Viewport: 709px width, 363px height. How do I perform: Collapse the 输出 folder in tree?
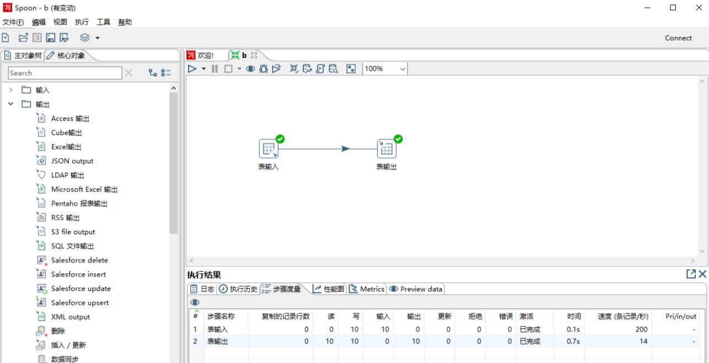pos(10,104)
